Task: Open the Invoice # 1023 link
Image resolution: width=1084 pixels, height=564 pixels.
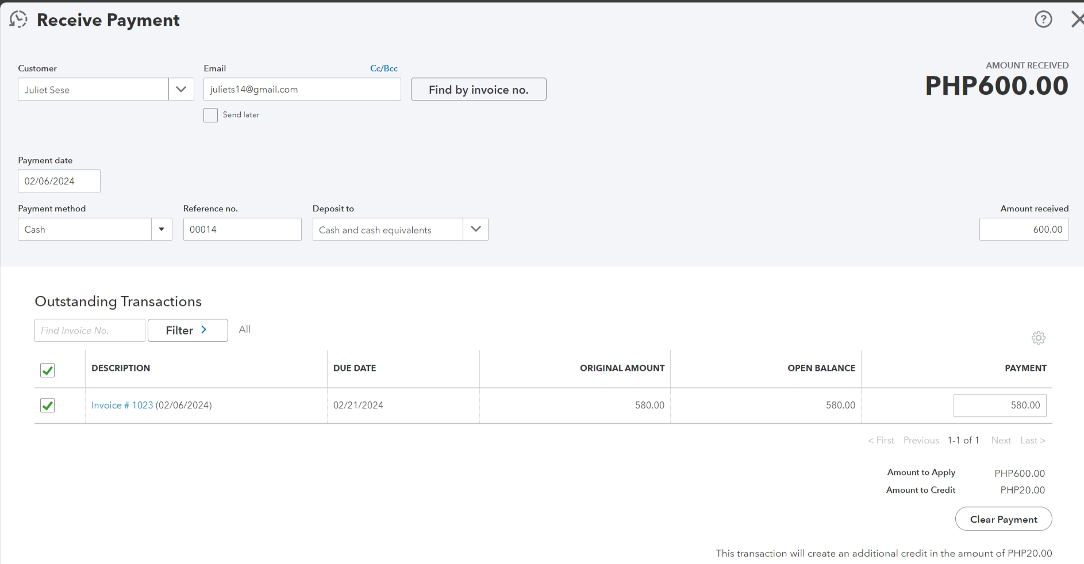Action: tap(122, 405)
